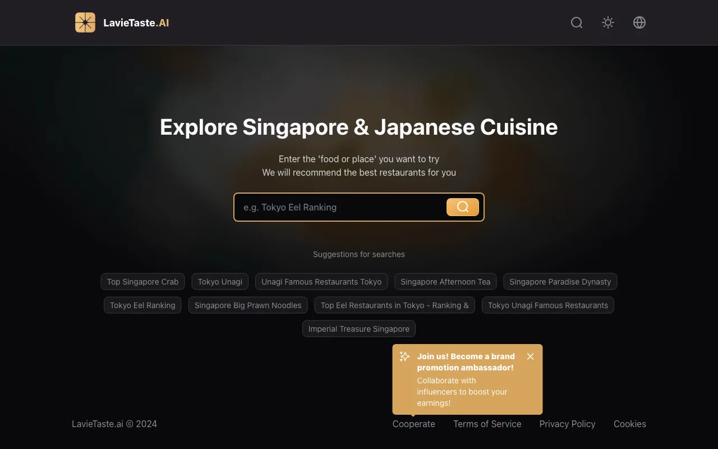The height and width of the screenshot is (449, 718).
Task: Click the LavieTaste.AI logo icon
Action: 85,22
